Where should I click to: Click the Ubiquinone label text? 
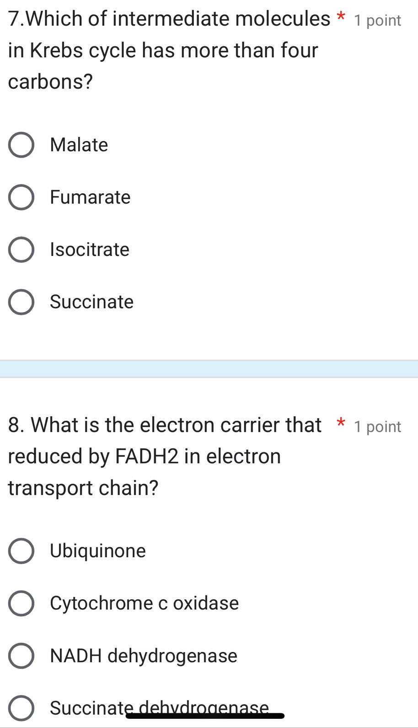tap(97, 551)
